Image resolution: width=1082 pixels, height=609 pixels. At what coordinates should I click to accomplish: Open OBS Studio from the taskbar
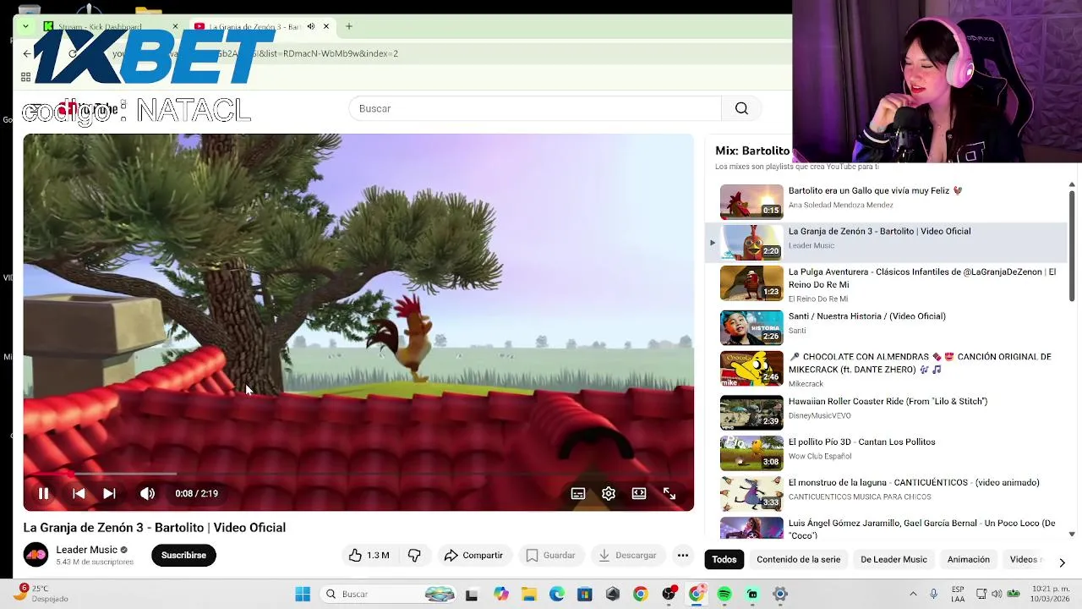(669, 594)
